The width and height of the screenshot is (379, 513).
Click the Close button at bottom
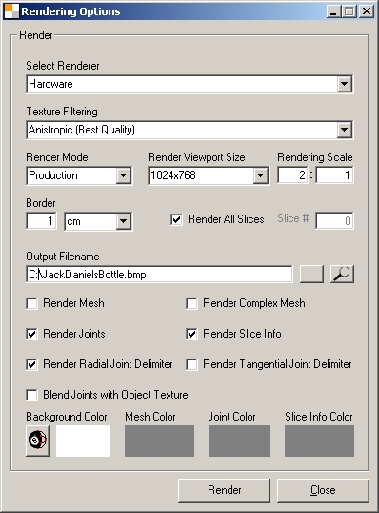[323, 490]
